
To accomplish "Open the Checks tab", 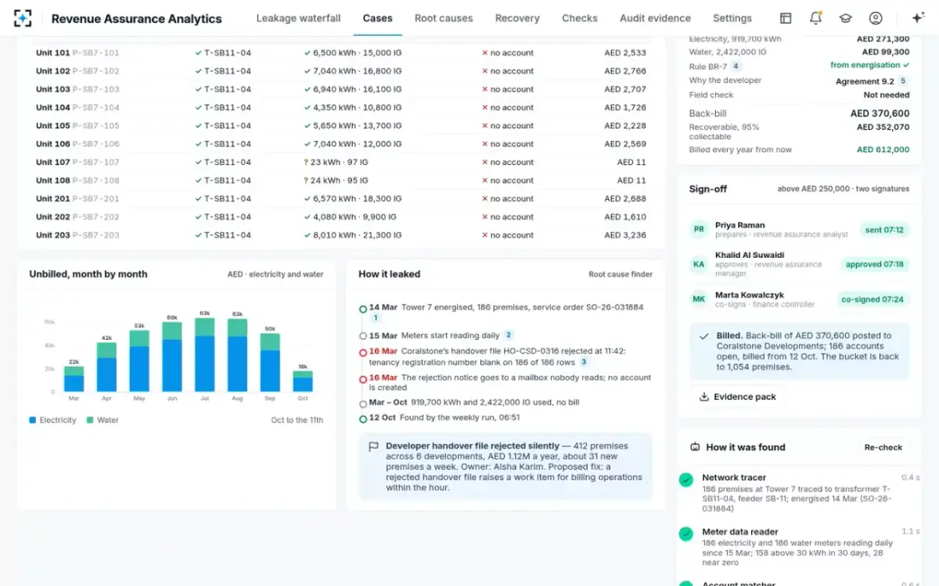I will pos(580,18).
